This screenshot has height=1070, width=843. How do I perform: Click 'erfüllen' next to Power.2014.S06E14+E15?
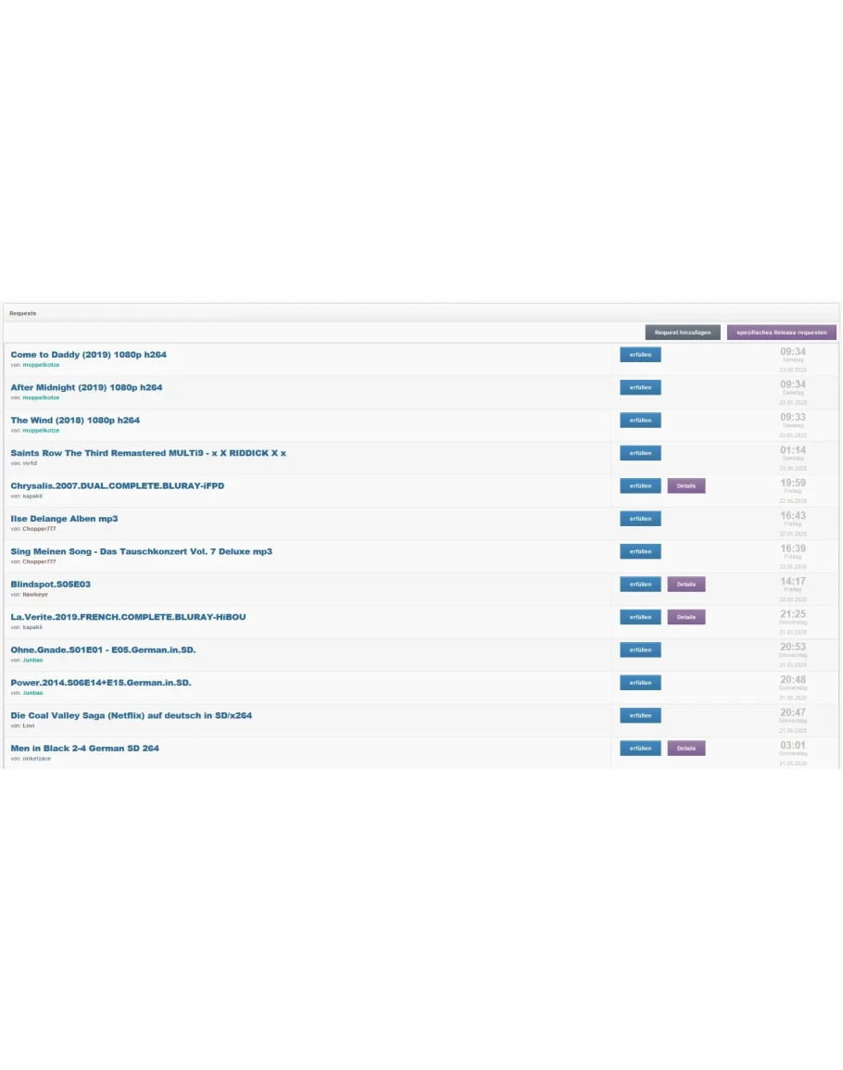(x=640, y=683)
